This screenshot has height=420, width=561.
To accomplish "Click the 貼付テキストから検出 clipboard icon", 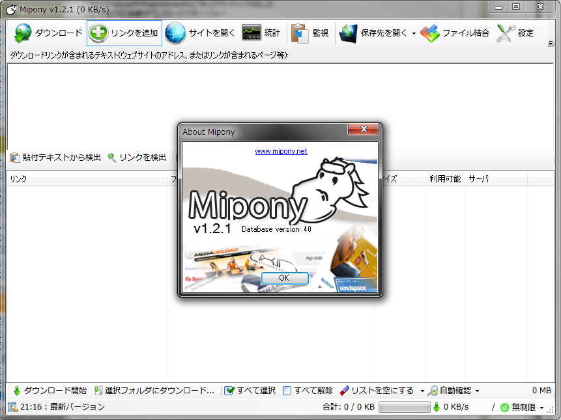I will [x=15, y=158].
